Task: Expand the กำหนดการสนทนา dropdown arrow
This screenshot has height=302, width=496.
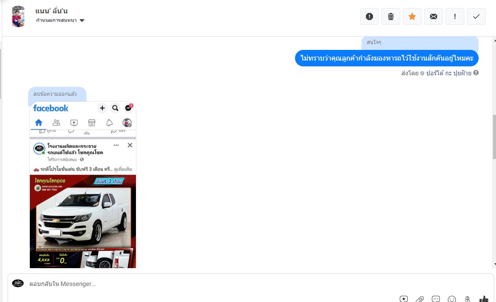Action: point(82,20)
